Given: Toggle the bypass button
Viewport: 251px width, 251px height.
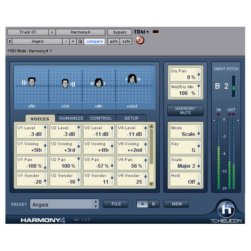Looking at the screenshot, I should coord(120,32).
